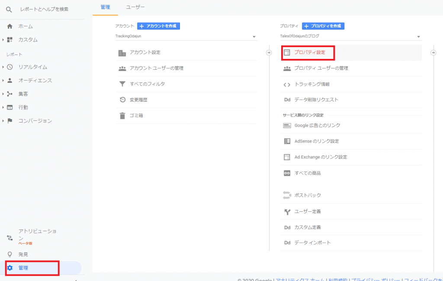Open すべての商品 link
This screenshot has height=281, width=443.
pos(308,173)
